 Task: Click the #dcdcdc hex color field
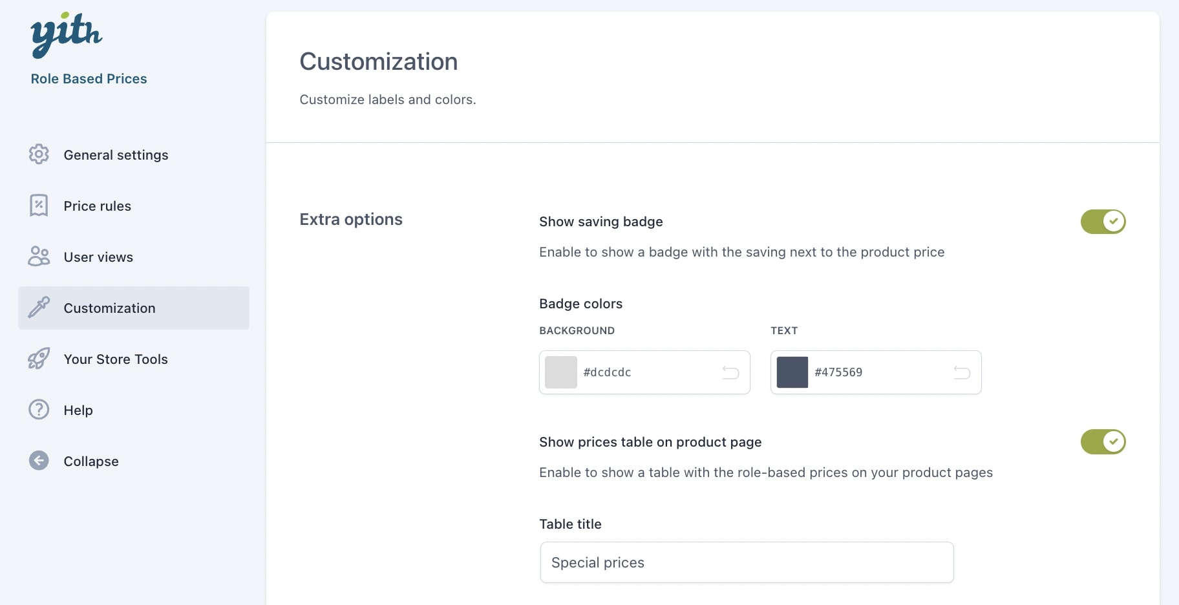pos(646,372)
